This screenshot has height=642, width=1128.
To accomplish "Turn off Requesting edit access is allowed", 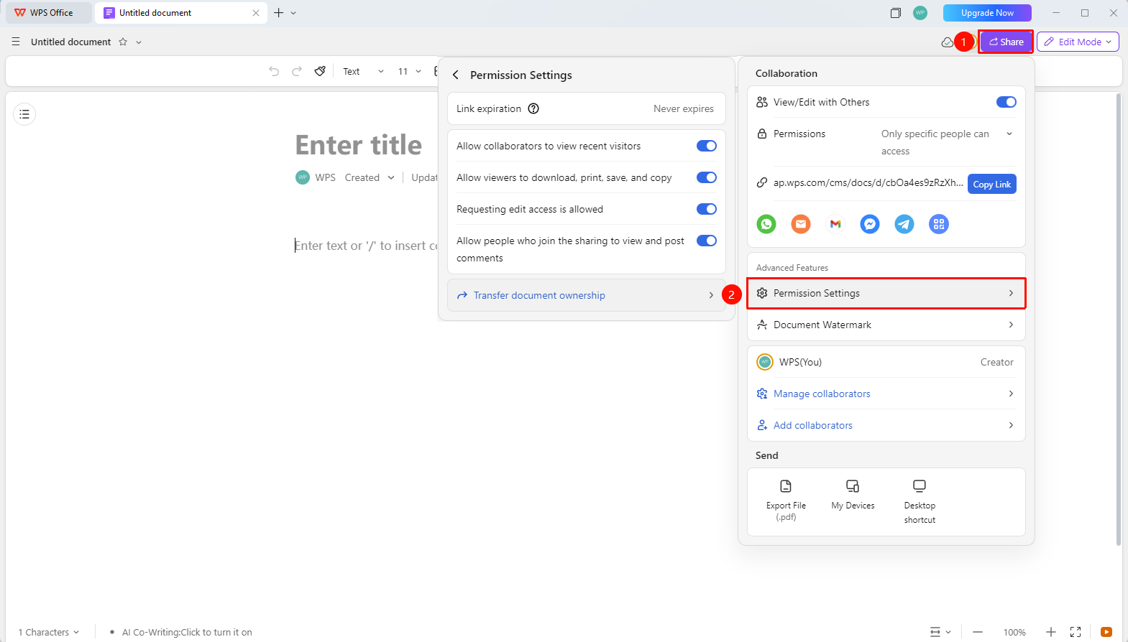I will [x=707, y=209].
